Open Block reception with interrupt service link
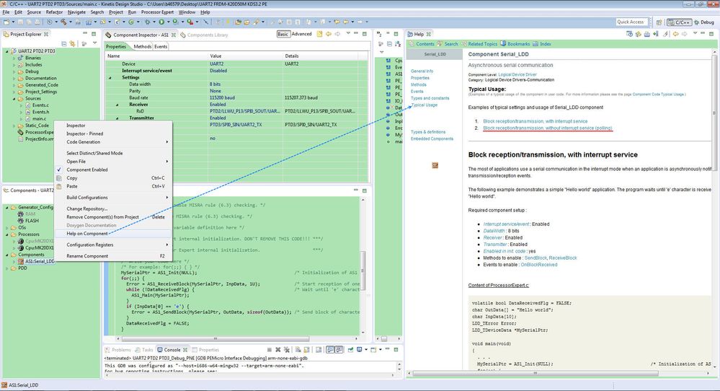Screen dimensions: 720x391 click(x=535, y=121)
